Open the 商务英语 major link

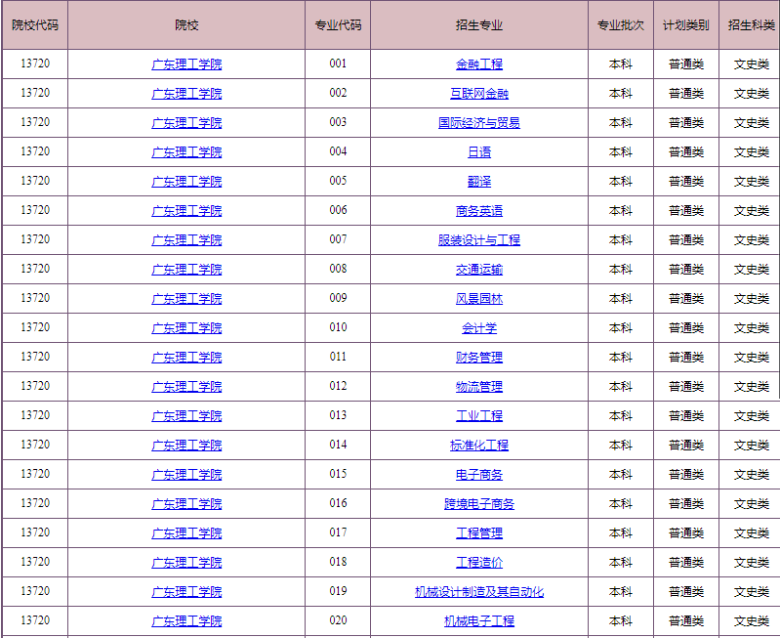point(479,211)
